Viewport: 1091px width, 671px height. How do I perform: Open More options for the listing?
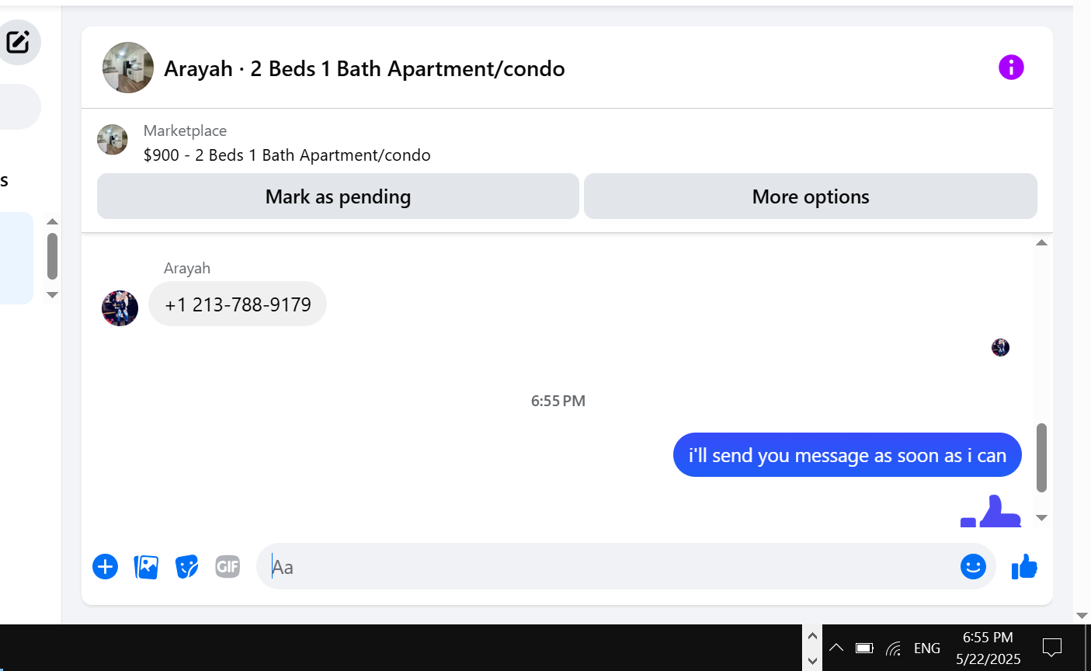(811, 196)
